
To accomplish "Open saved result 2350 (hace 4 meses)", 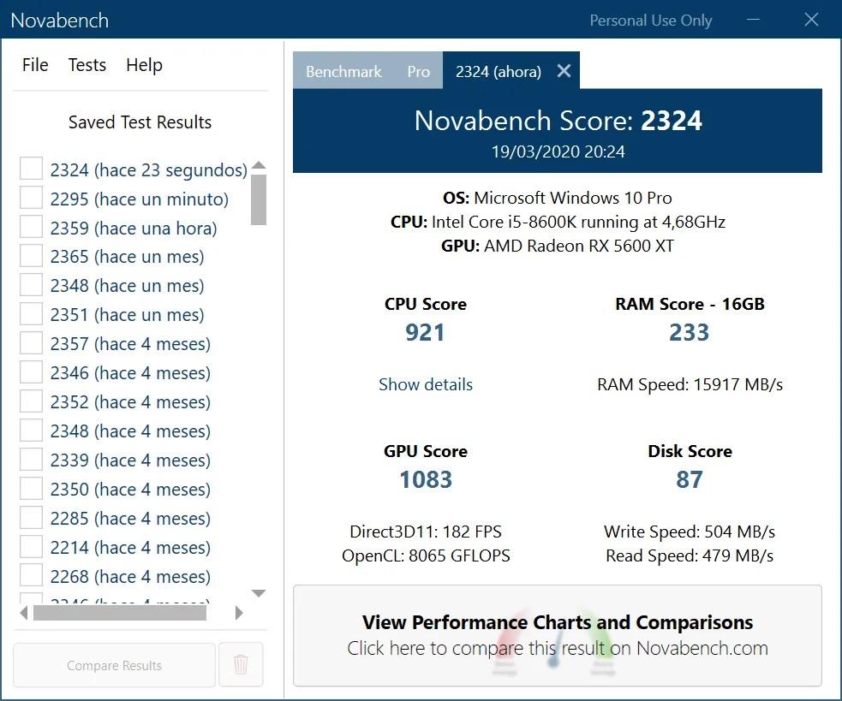I will coord(130,489).
